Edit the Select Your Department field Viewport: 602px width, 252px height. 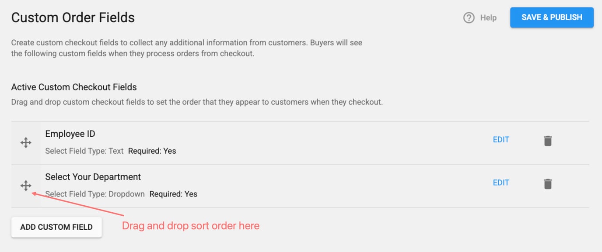pyautogui.click(x=500, y=183)
